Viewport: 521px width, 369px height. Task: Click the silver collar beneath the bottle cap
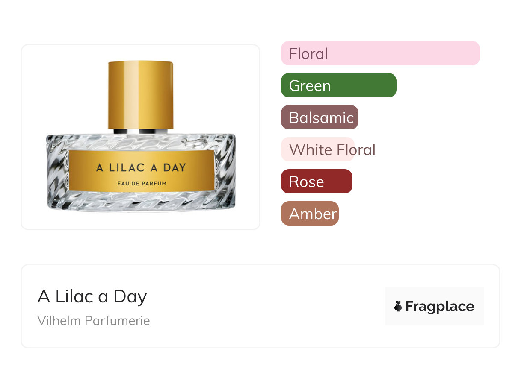pyautogui.click(x=141, y=131)
